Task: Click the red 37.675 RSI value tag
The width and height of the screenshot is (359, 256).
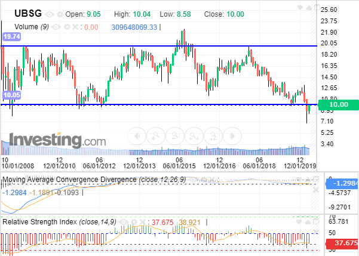Action: (342, 243)
